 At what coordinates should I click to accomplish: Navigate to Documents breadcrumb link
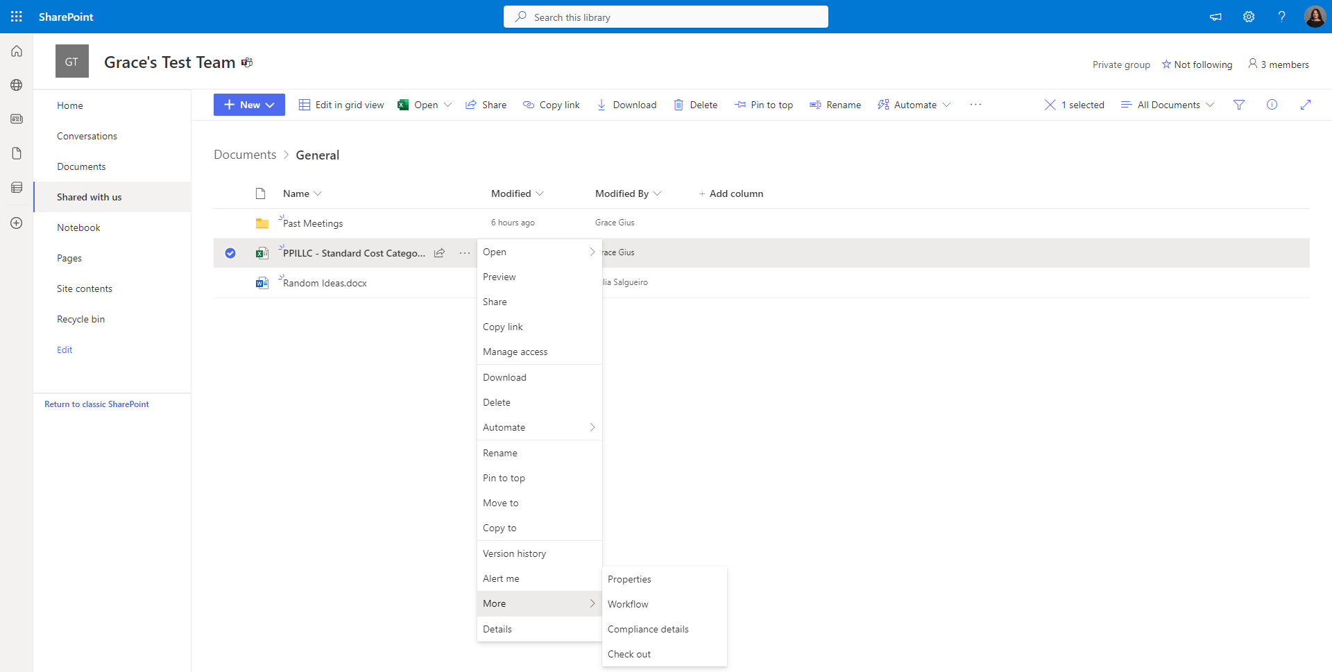[245, 155]
